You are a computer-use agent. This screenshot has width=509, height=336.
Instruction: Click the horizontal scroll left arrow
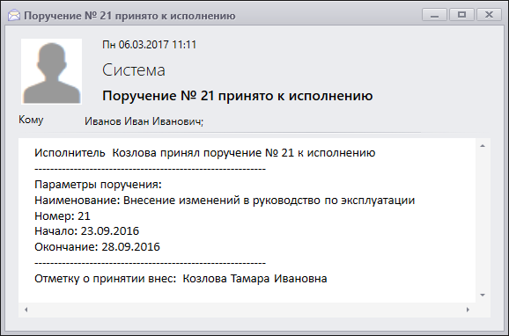pos(26,310)
